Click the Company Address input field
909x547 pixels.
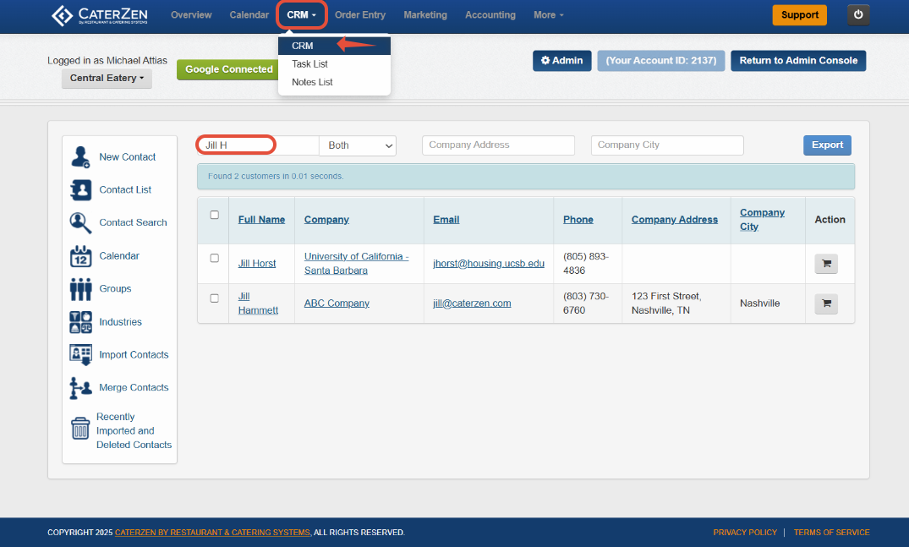[499, 145]
